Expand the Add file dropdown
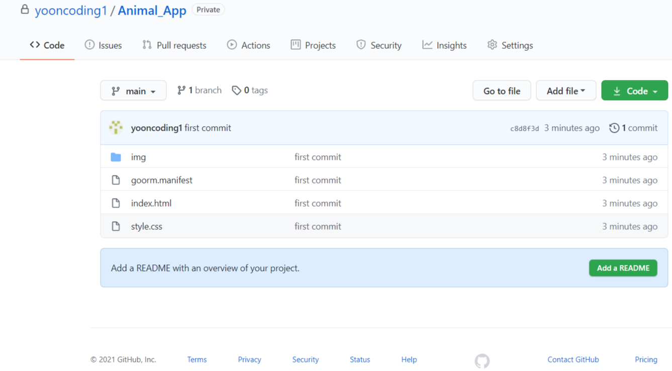672x371 pixels. click(566, 91)
